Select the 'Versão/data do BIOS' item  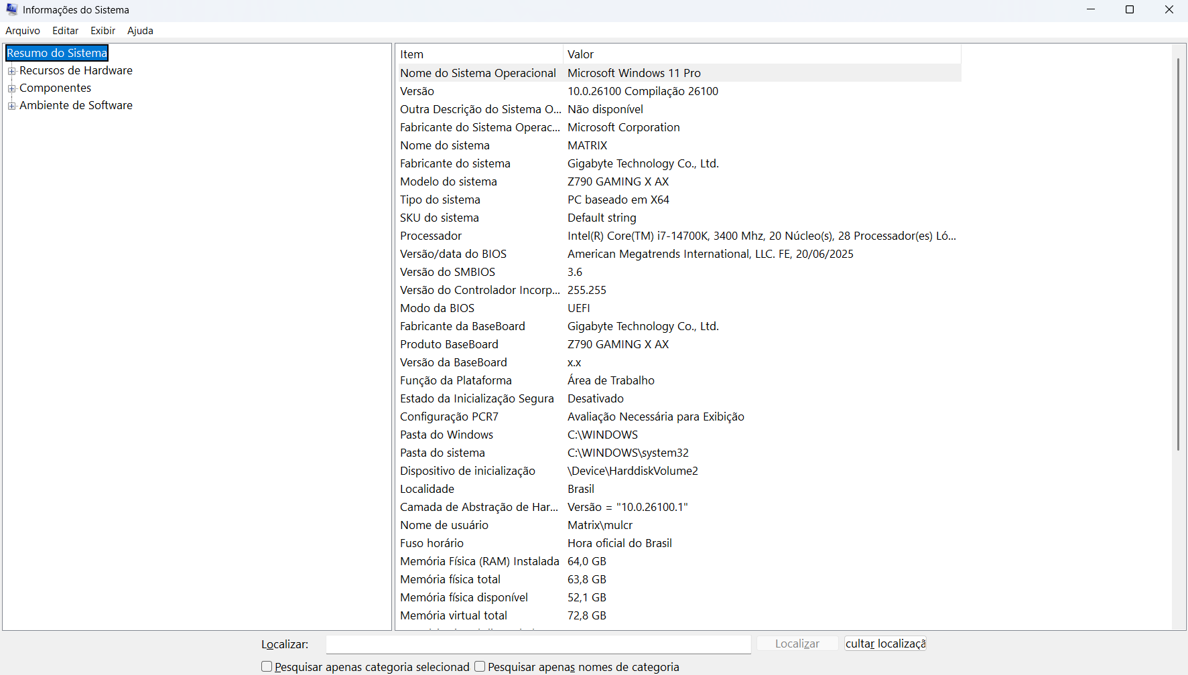click(453, 254)
